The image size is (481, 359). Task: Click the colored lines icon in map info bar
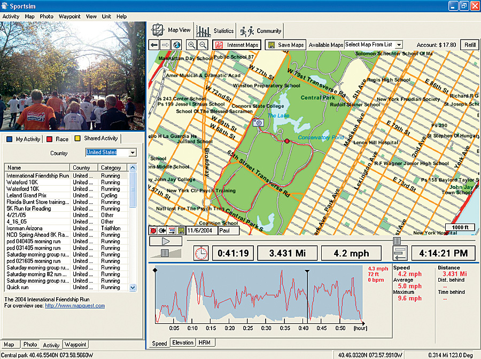tap(172, 230)
